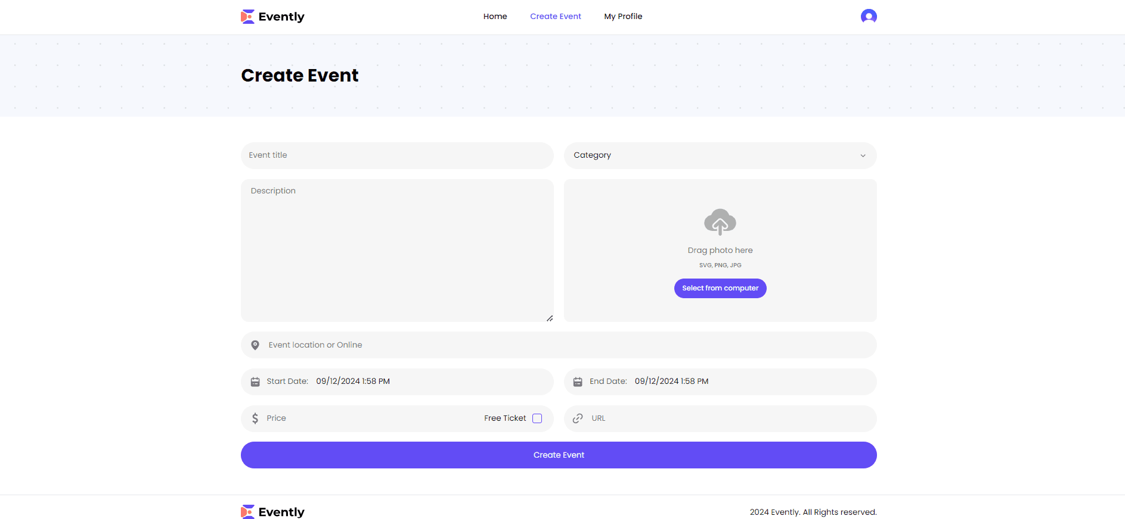
Task: Enable the Free Ticket checkbox
Action: click(x=537, y=418)
